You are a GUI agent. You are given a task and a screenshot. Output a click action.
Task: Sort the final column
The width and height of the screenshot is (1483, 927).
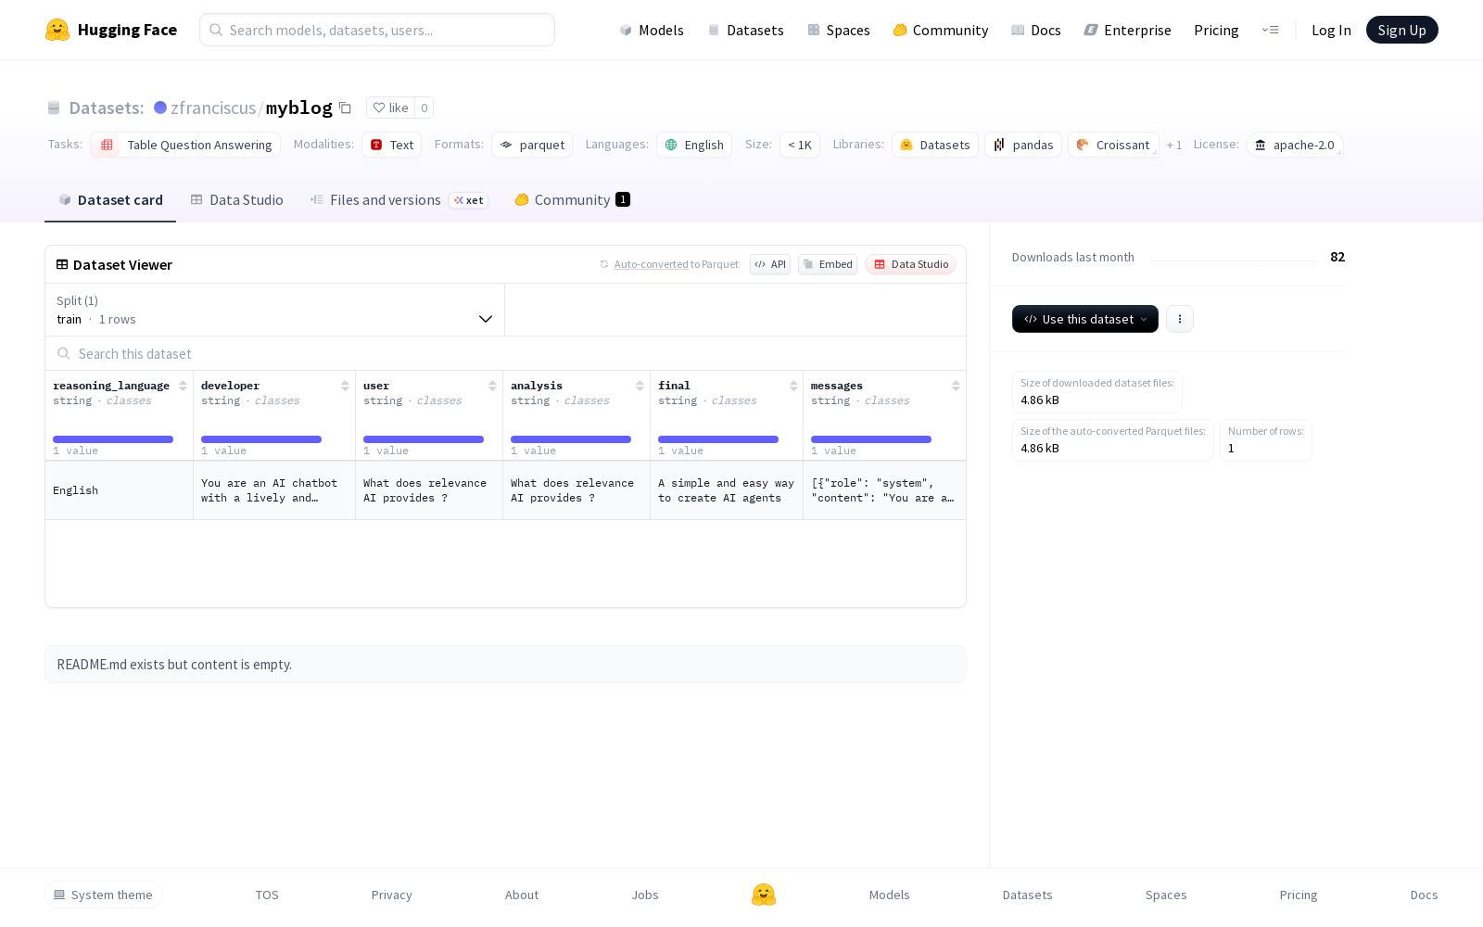point(793,386)
